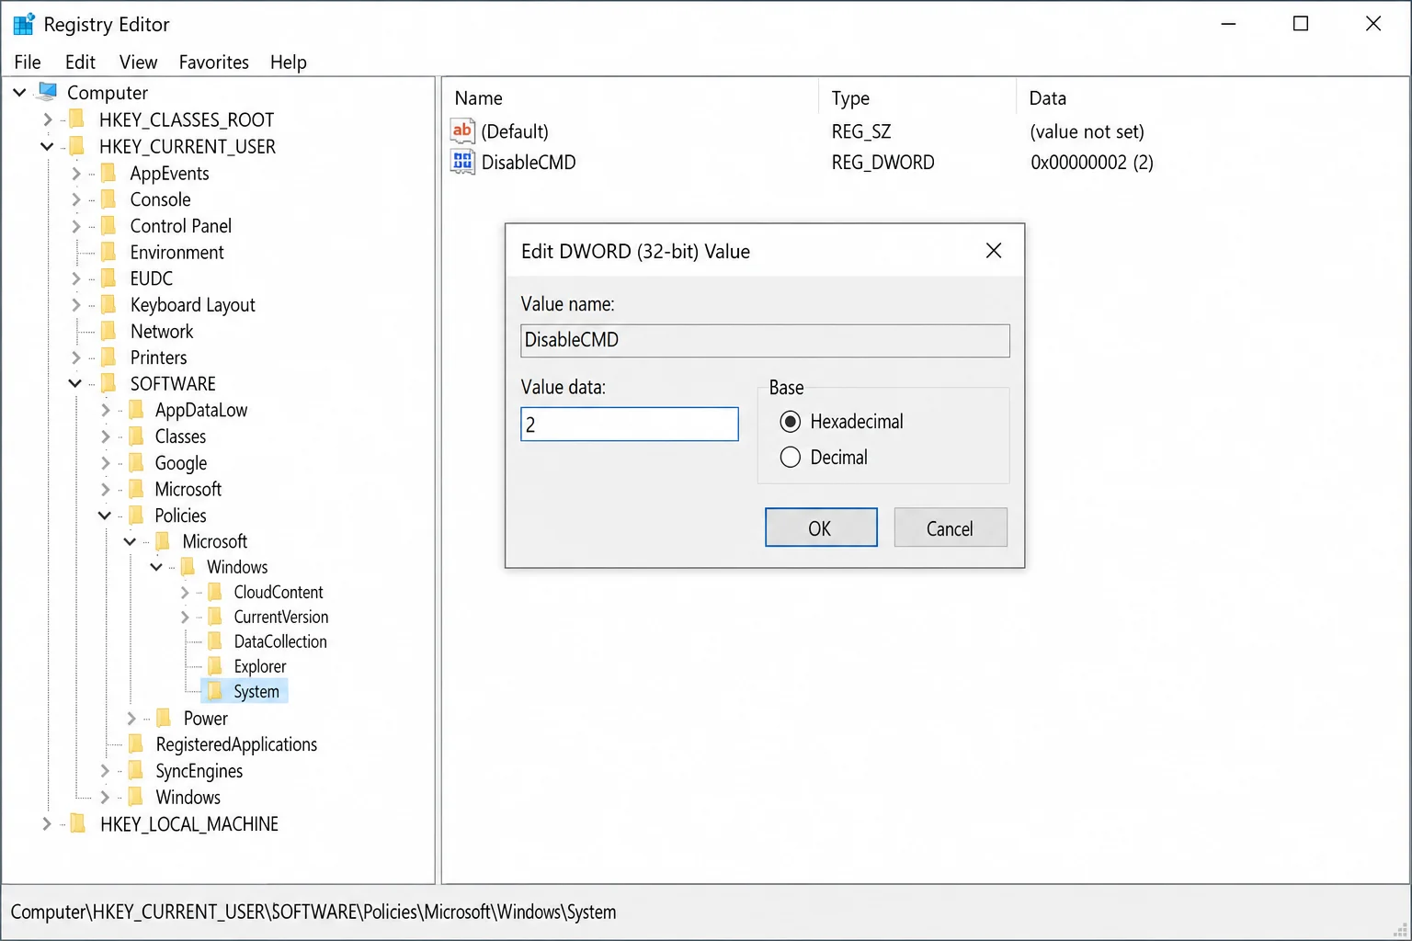Click the HKEY_CURRENT_USER folder icon
This screenshot has width=1412, height=941.
coord(78,146)
